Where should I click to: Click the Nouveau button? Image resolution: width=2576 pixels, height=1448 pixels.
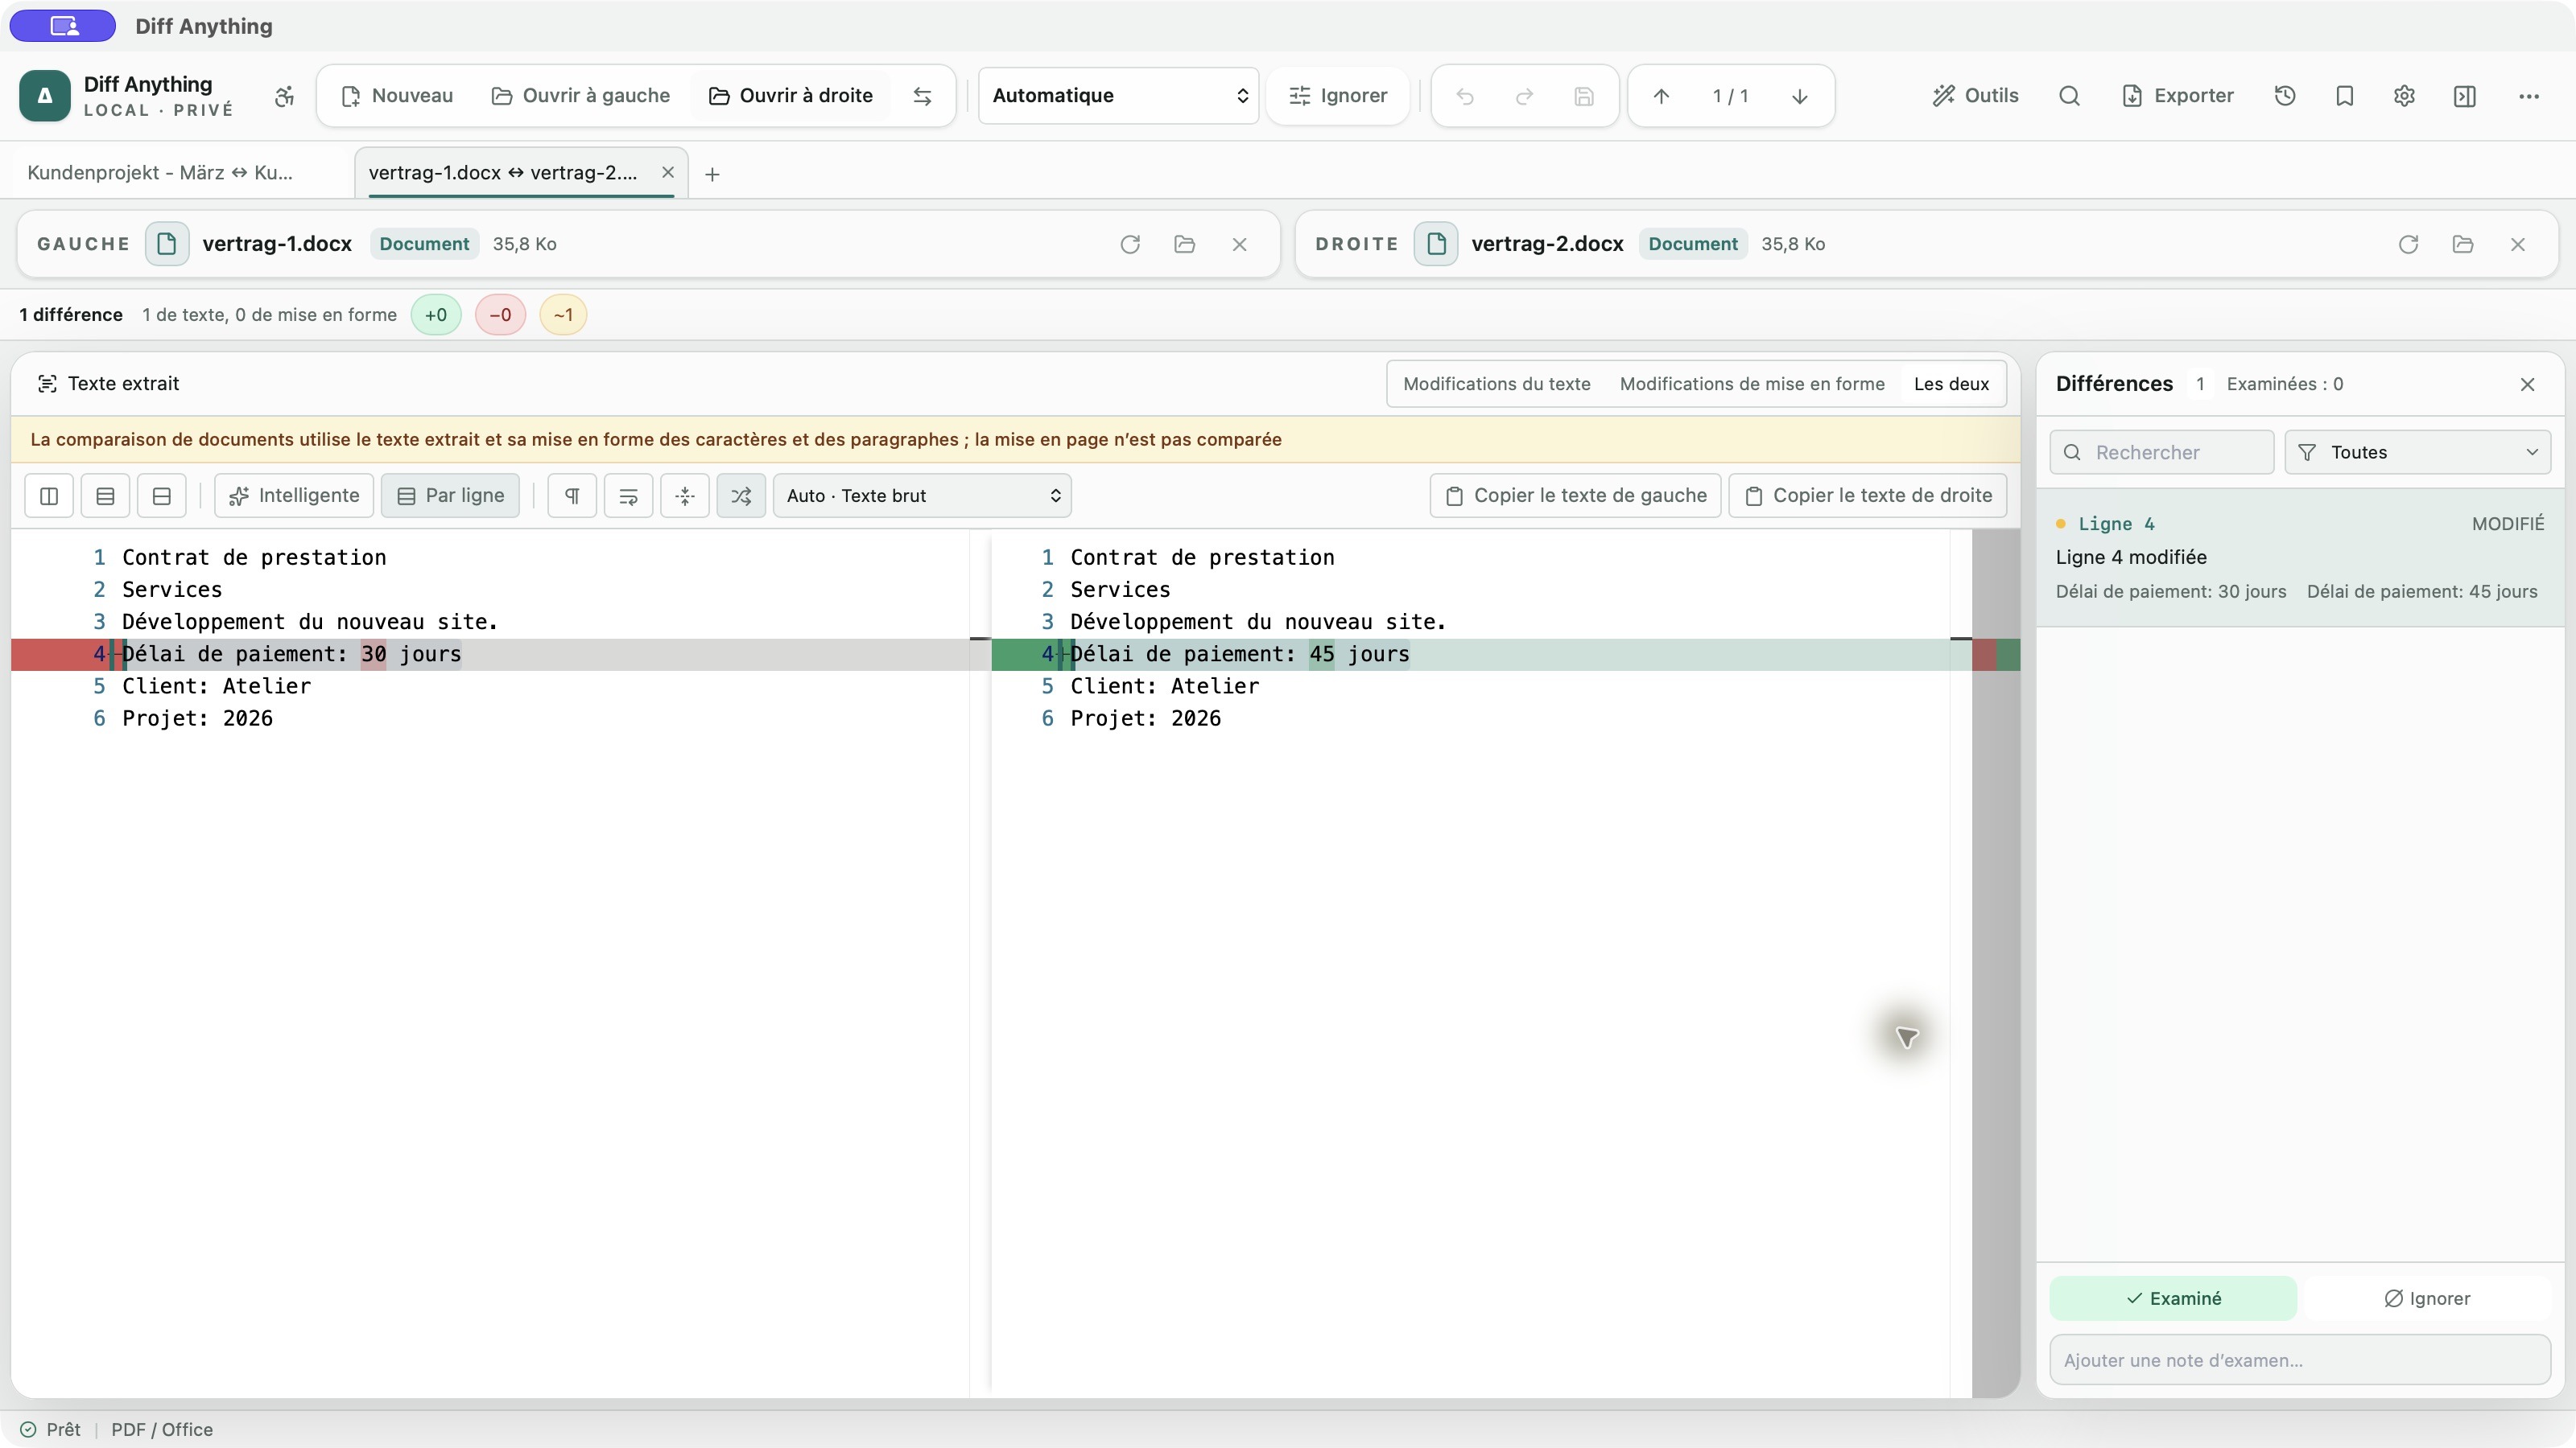point(397,96)
